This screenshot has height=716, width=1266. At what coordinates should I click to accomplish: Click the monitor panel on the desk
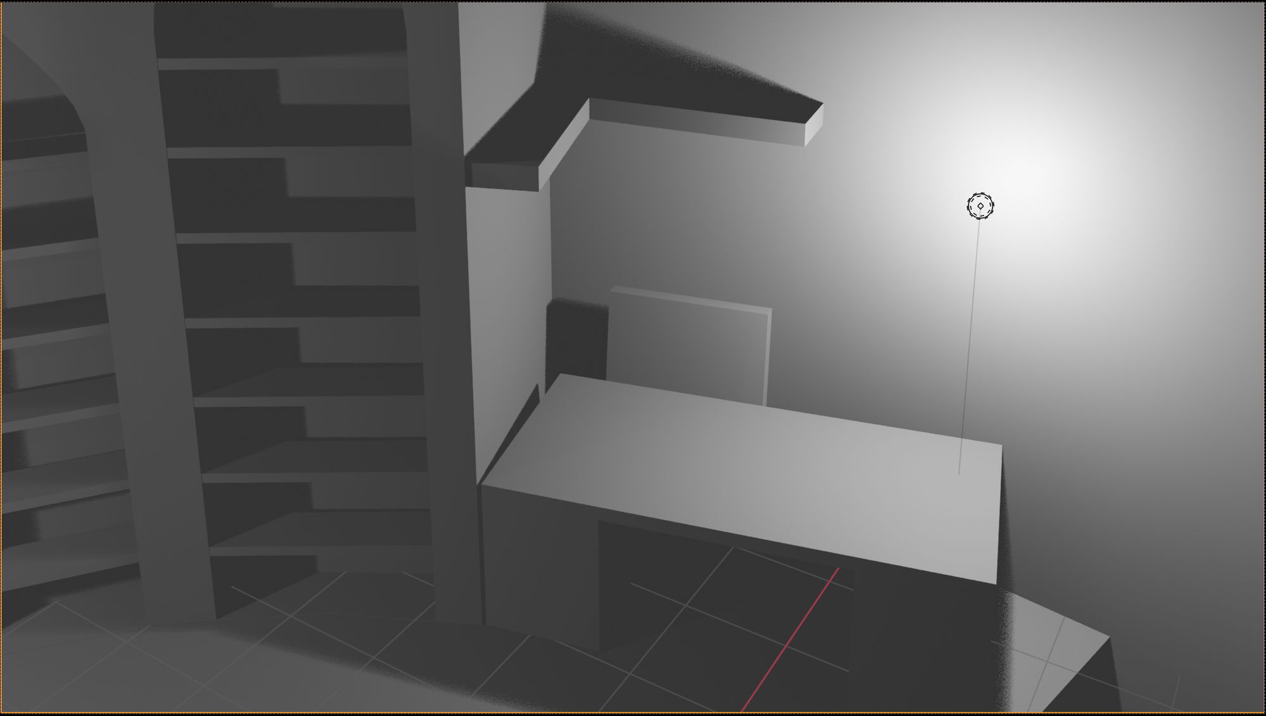[x=687, y=348]
